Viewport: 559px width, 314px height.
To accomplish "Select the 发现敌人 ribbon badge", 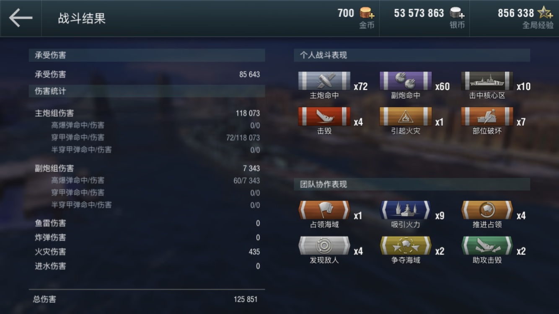I will 324,246.
